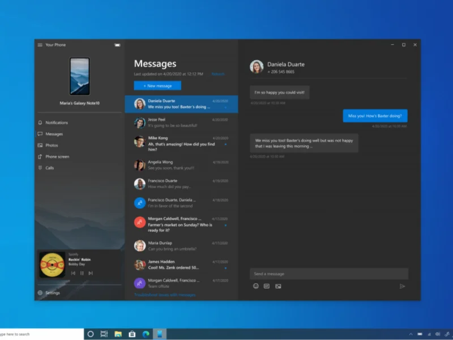Image resolution: width=453 pixels, height=340 pixels.
Task: Switch to the Messages tab in the sidebar
Action: click(54, 134)
